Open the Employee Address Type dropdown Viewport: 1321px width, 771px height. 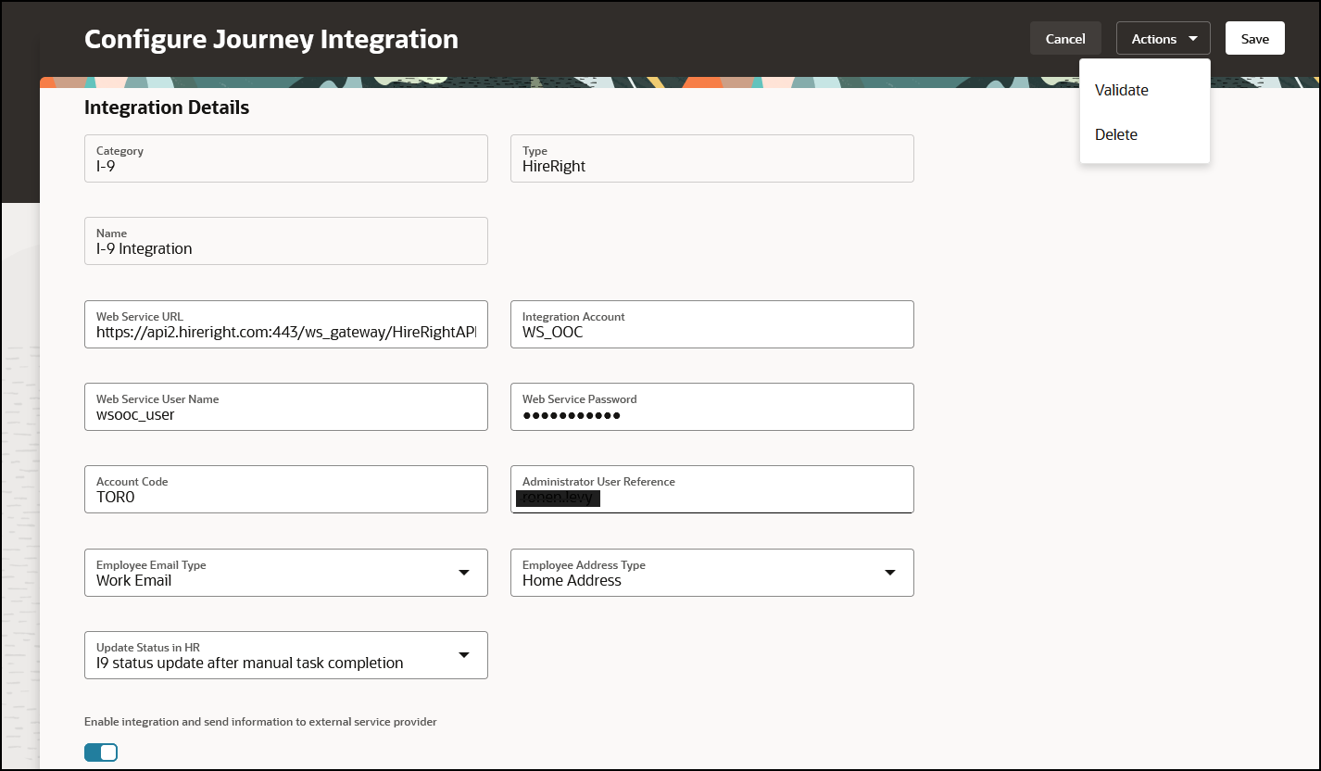(x=889, y=573)
